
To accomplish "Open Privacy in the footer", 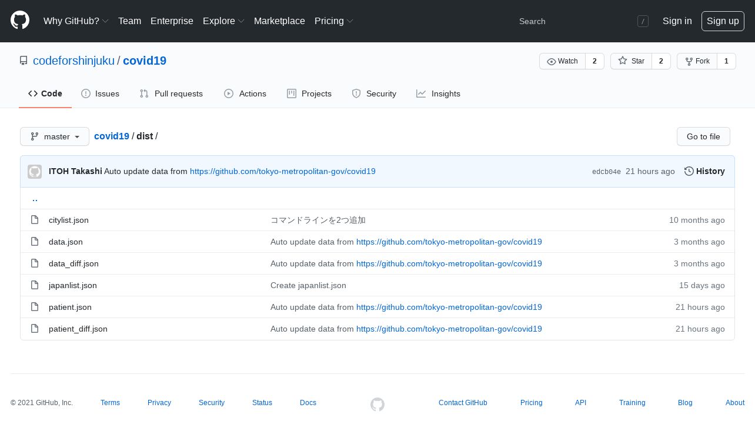I will (159, 403).
